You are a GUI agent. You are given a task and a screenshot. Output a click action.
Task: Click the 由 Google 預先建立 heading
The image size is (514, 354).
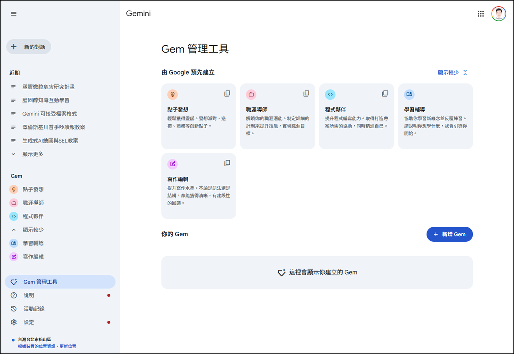tap(188, 72)
